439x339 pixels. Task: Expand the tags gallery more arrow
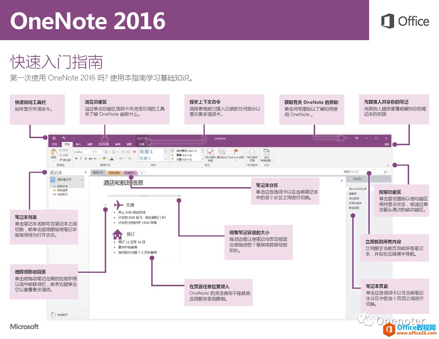203,159
